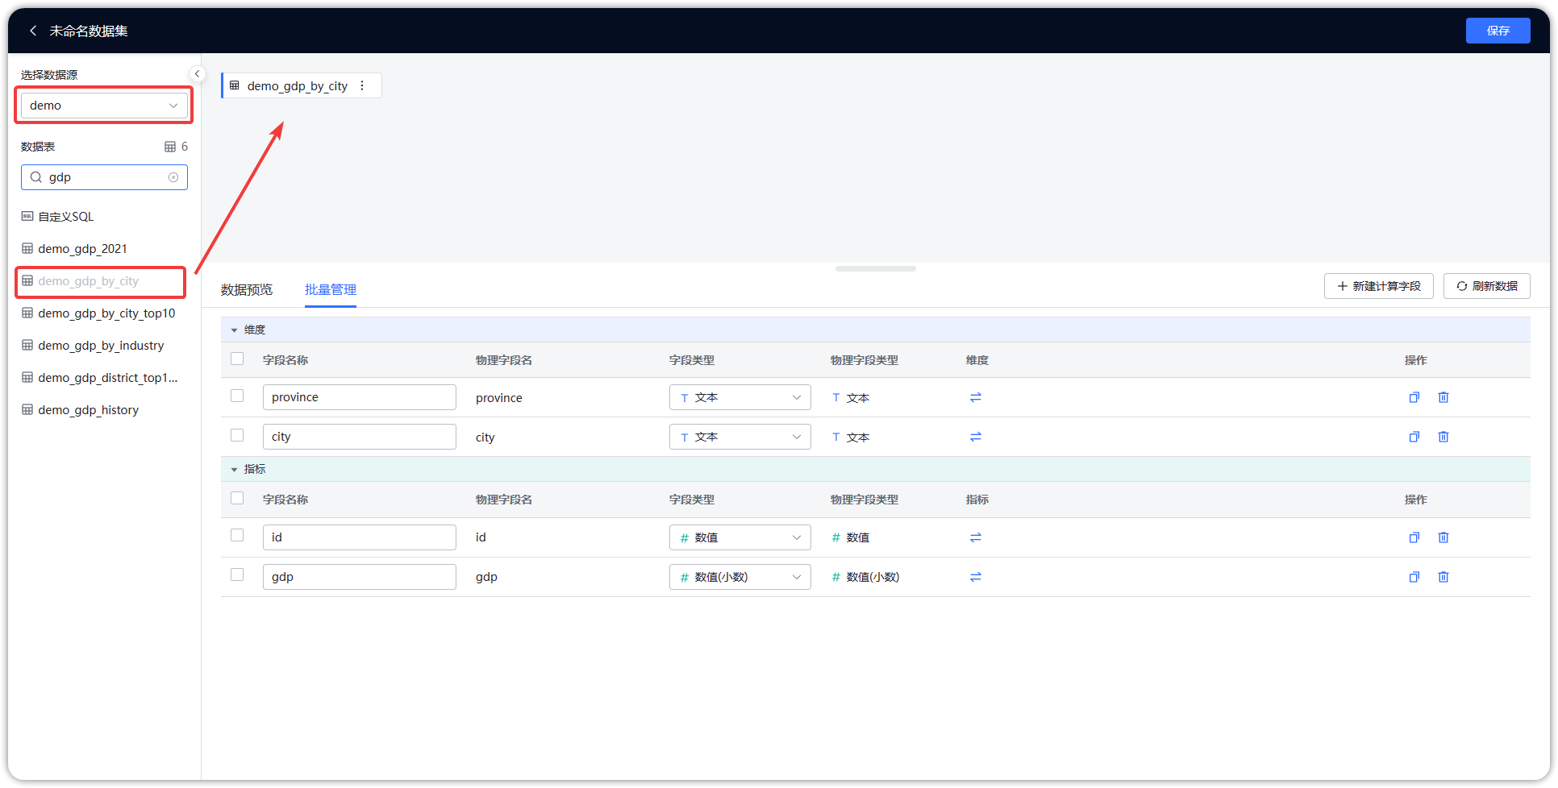Delete the gdp field
This screenshot has width=1558, height=788.
coord(1443,577)
